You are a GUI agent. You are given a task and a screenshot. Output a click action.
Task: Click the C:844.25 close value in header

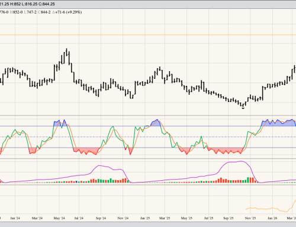pyautogui.click(x=47, y=4)
